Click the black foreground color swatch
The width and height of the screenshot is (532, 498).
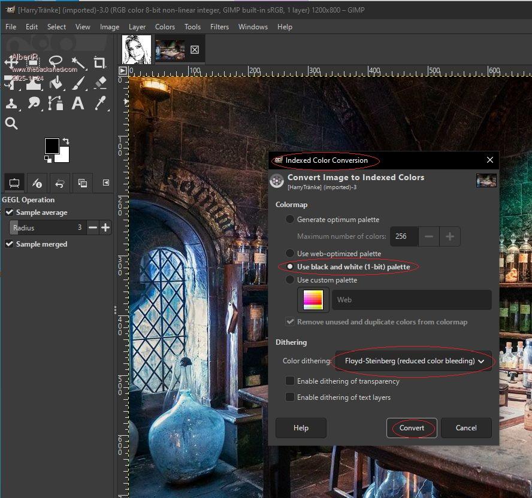[52, 145]
